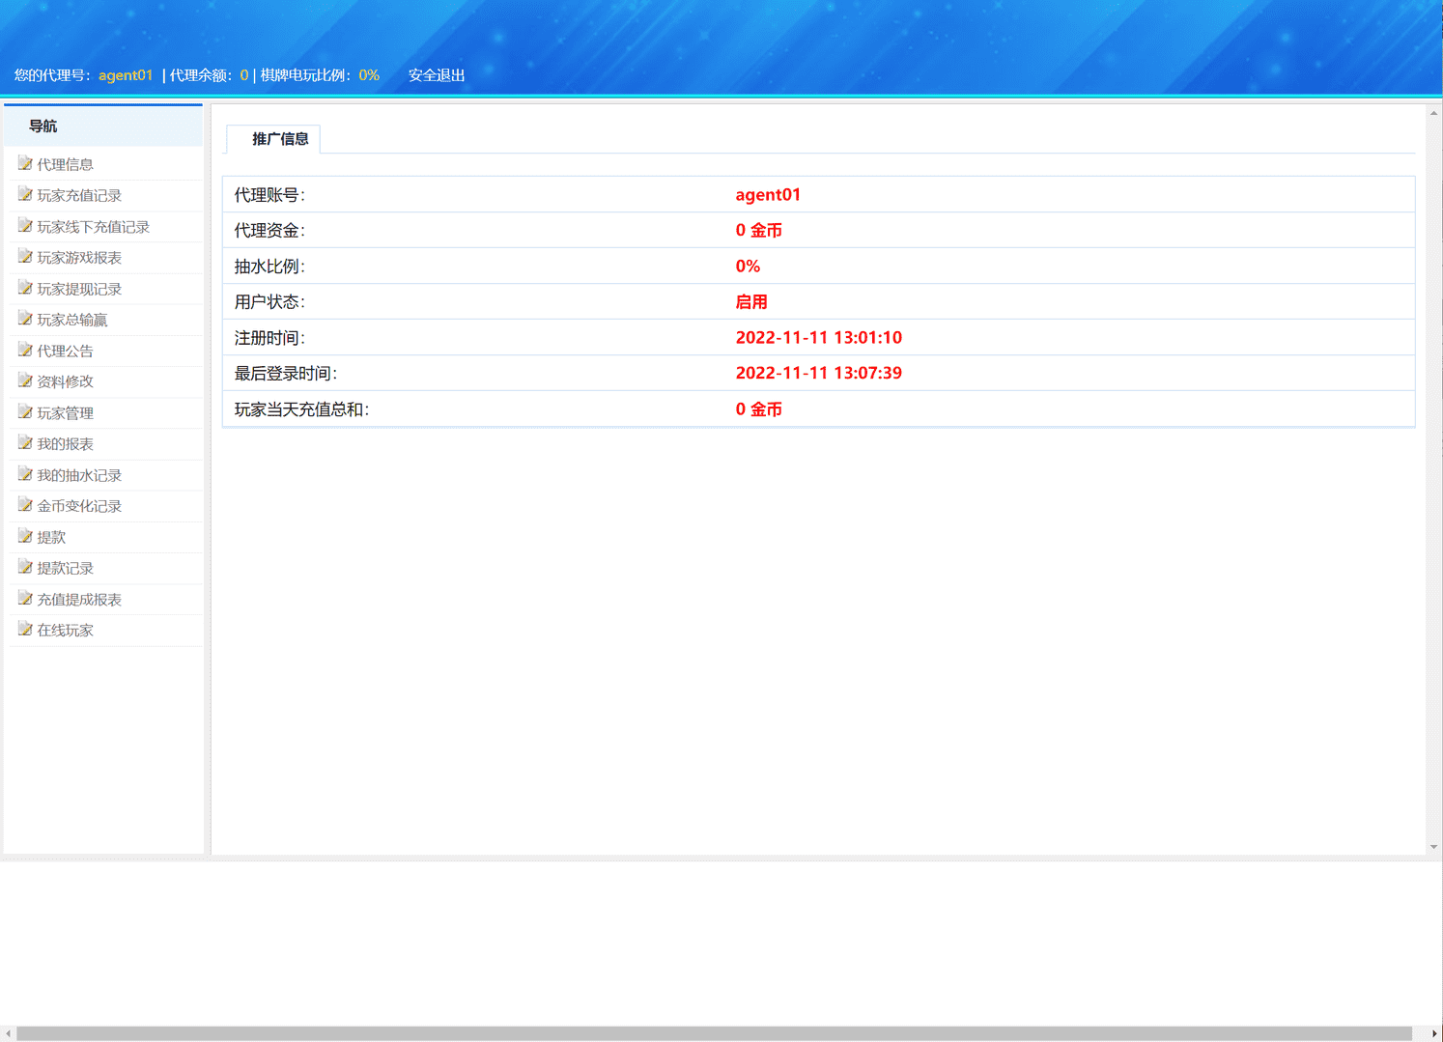Open the 代理信息 navigation link

pos(65,164)
